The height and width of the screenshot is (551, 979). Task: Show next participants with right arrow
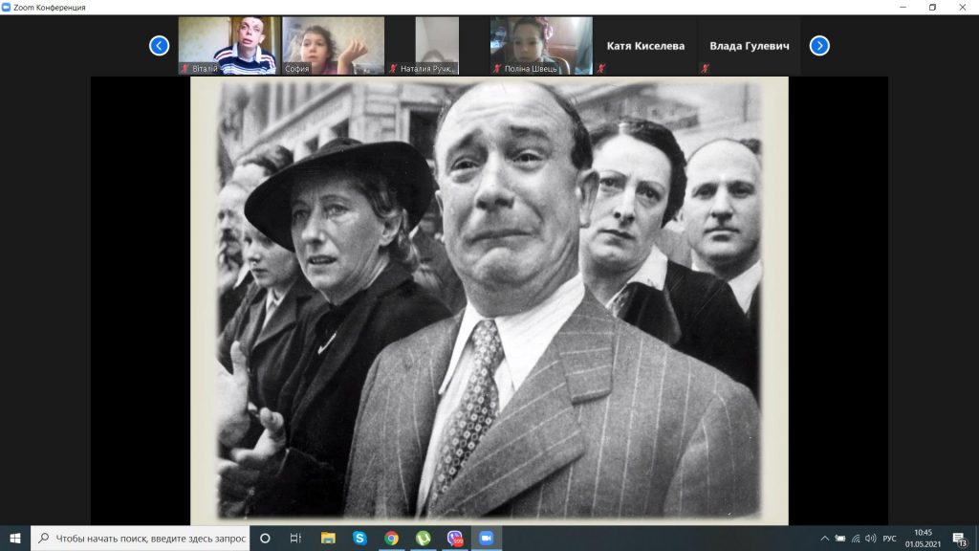819,46
